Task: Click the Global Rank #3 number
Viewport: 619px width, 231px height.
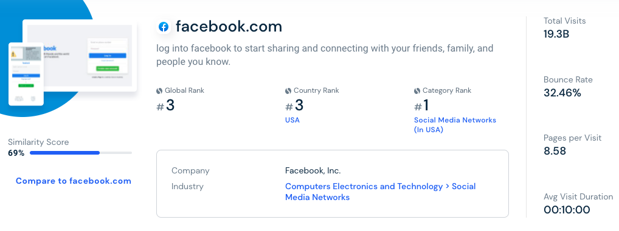Action: point(165,105)
